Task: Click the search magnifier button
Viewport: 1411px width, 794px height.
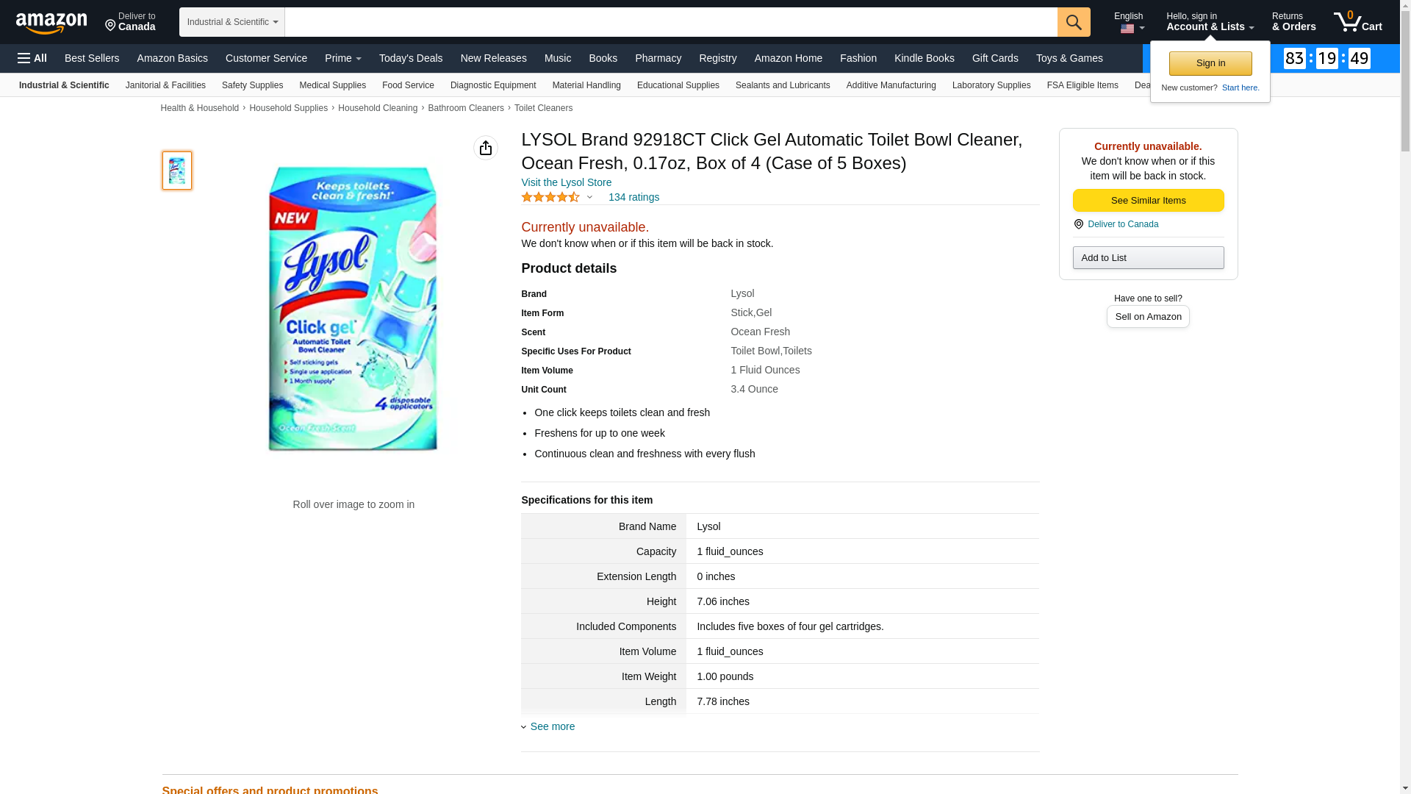Action: point(1074,22)
